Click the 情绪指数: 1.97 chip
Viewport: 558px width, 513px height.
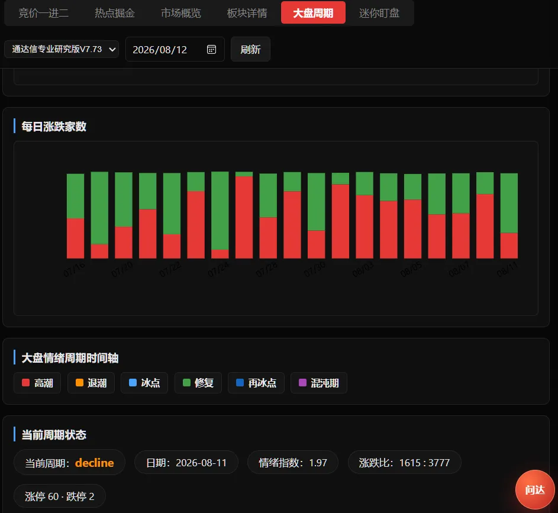coord(293,463)
